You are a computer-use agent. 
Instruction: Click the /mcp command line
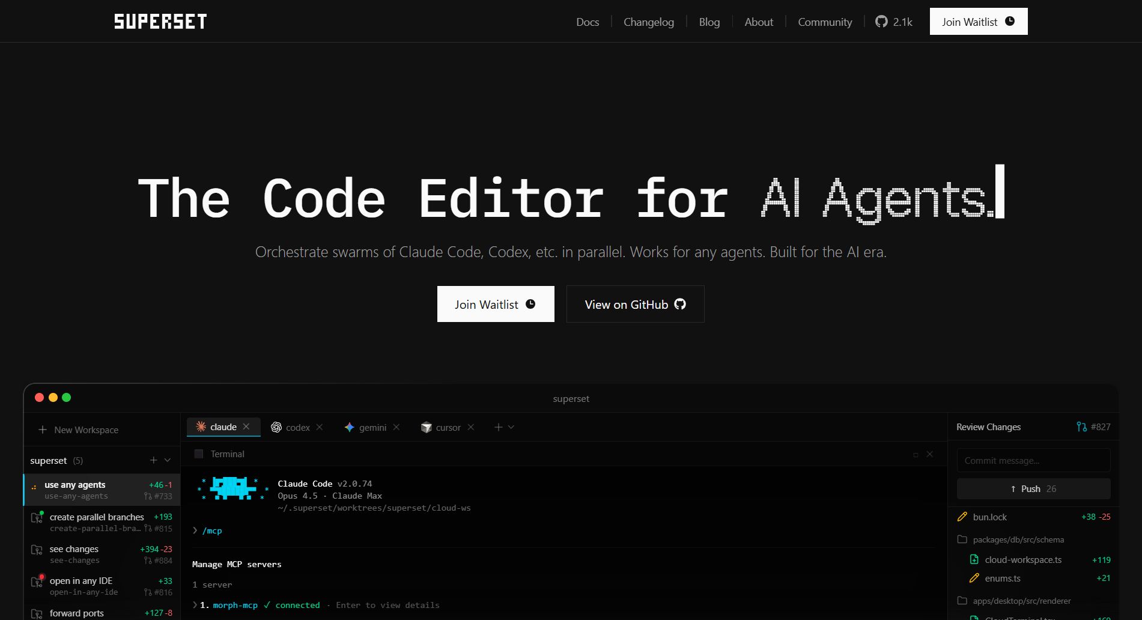207,530
